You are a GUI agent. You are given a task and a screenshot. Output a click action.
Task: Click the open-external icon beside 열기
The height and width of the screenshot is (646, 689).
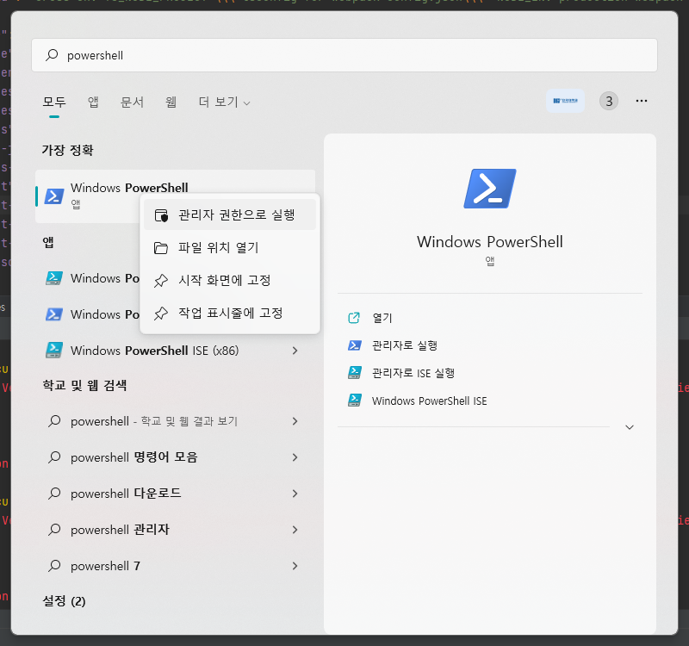point(354,318)
